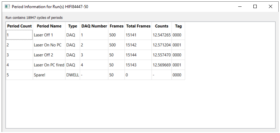Click Frames cell 500 in Laser On No PC row
This screenshot has width=280, height=133.
(x=116, y=45)
